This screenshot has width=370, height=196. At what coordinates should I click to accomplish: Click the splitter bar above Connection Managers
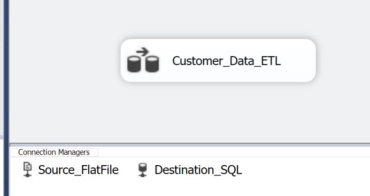pos(190,145)
